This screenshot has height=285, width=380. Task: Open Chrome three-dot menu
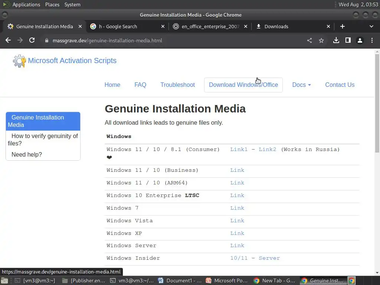372,40
